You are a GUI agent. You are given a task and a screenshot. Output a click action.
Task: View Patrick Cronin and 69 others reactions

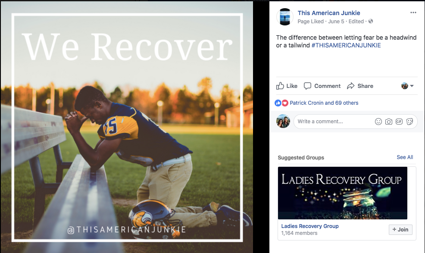[x=324, y=103]
